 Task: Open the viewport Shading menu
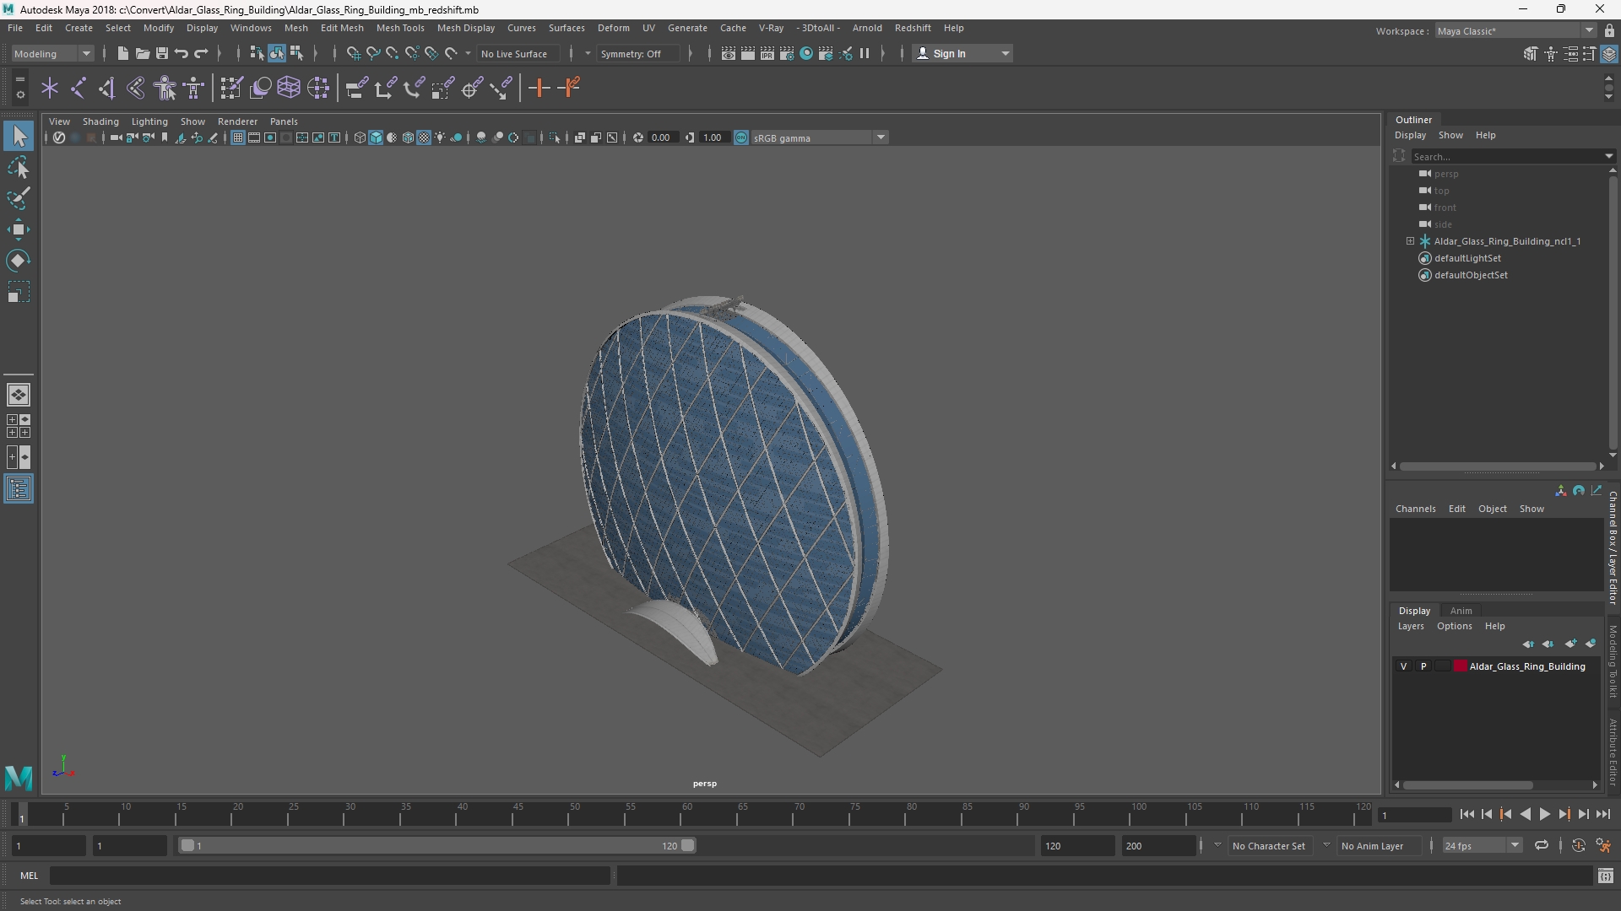click(100, 121)
